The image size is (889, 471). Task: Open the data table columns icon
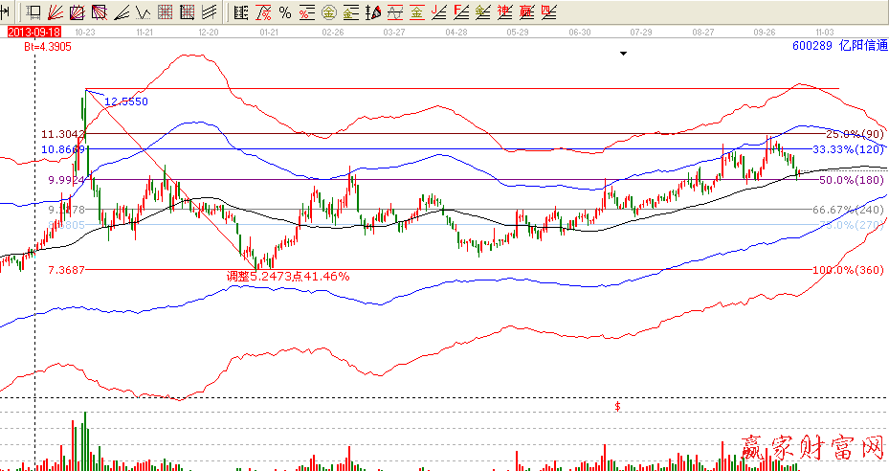240,12
